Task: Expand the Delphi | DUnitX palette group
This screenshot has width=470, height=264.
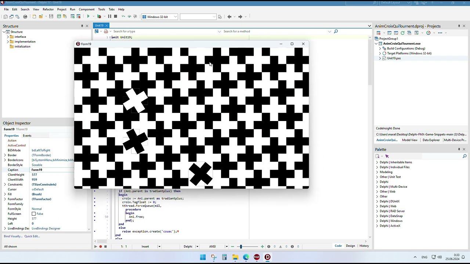Action: tap(377, 201)
